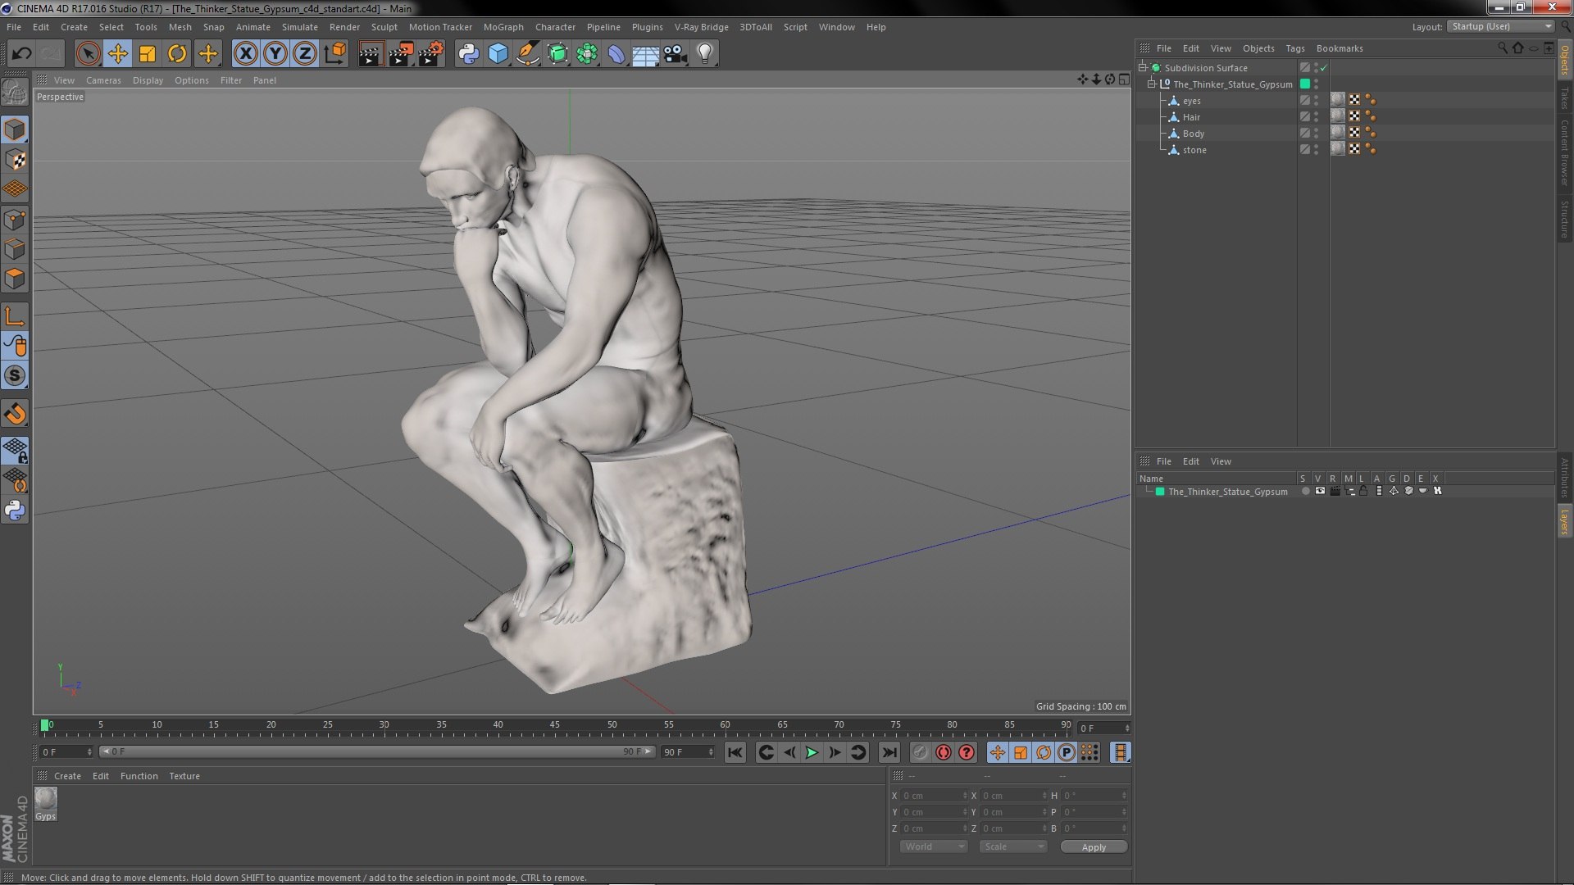Screen dimensions: 1574x885
Task: Play the animation forward
Action: 812,752
